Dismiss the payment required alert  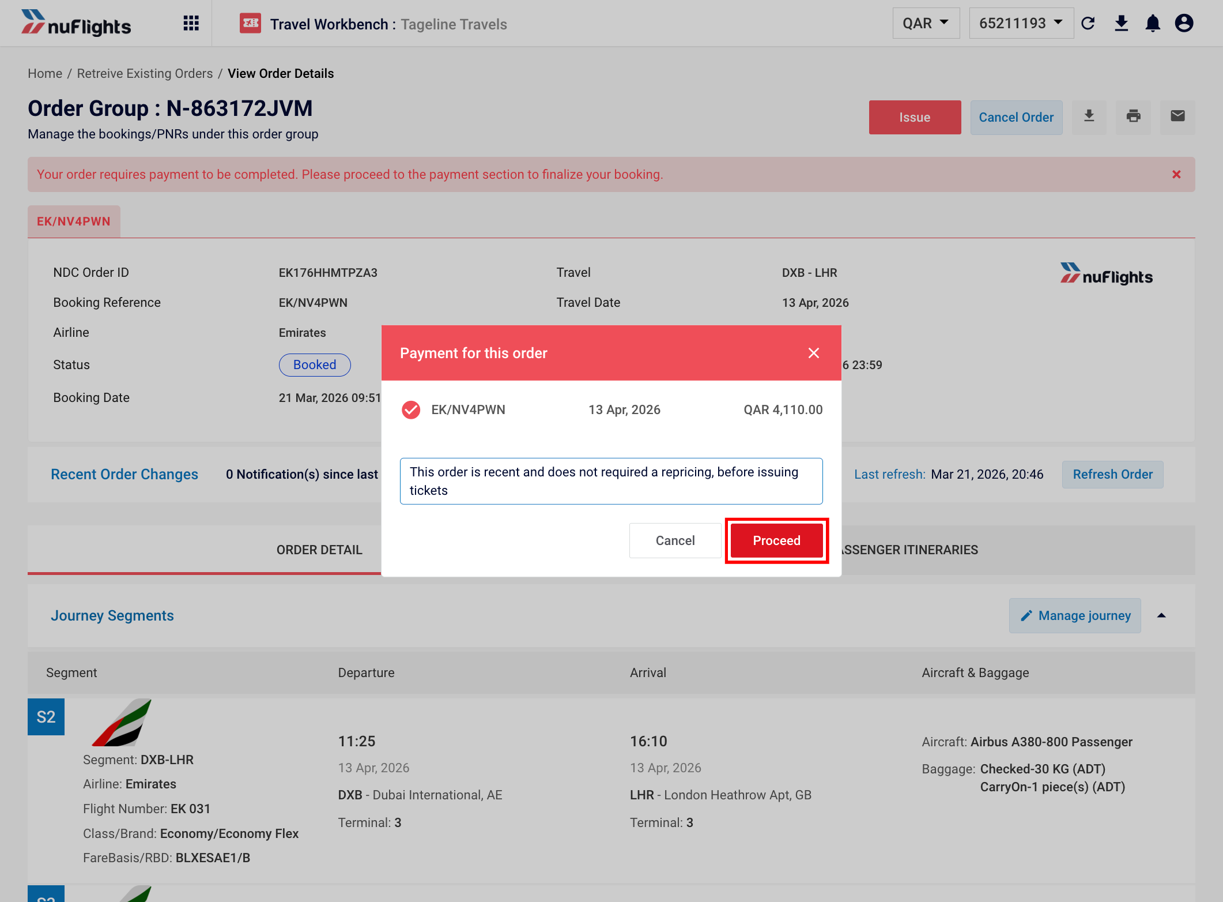(x=1176, y=174)
